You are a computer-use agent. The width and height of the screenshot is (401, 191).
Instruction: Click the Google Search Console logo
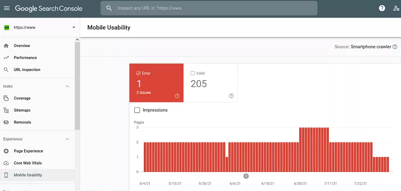coord(49,8)
